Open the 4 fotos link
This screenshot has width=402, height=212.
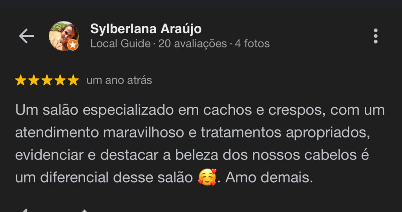click(252, 44)
